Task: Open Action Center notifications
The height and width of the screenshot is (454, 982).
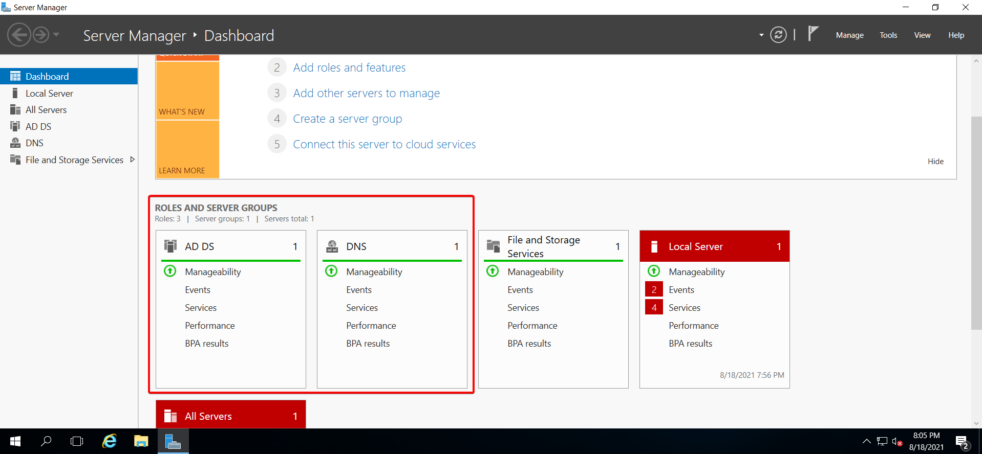Action: pos(962,442)
